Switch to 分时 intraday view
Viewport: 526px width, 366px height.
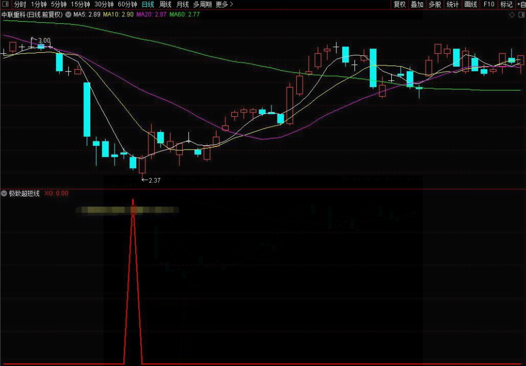point(20,4)
